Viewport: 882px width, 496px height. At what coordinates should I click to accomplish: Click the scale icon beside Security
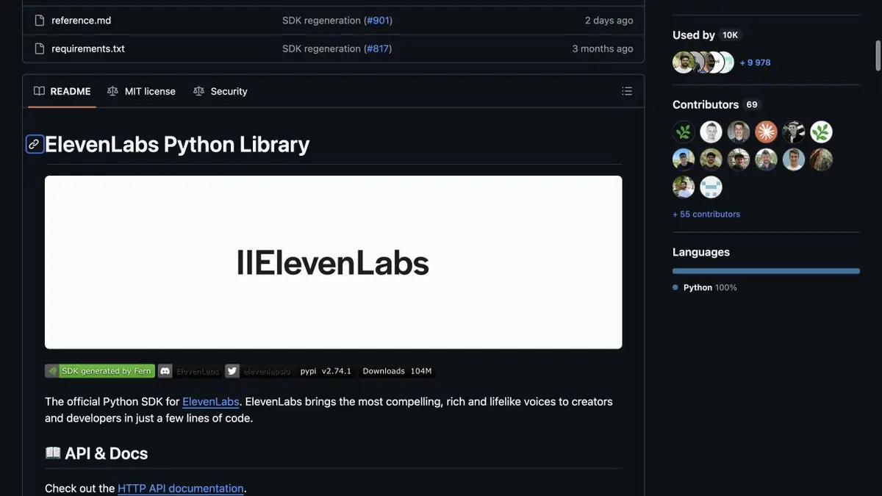click(x=198, y=91)
